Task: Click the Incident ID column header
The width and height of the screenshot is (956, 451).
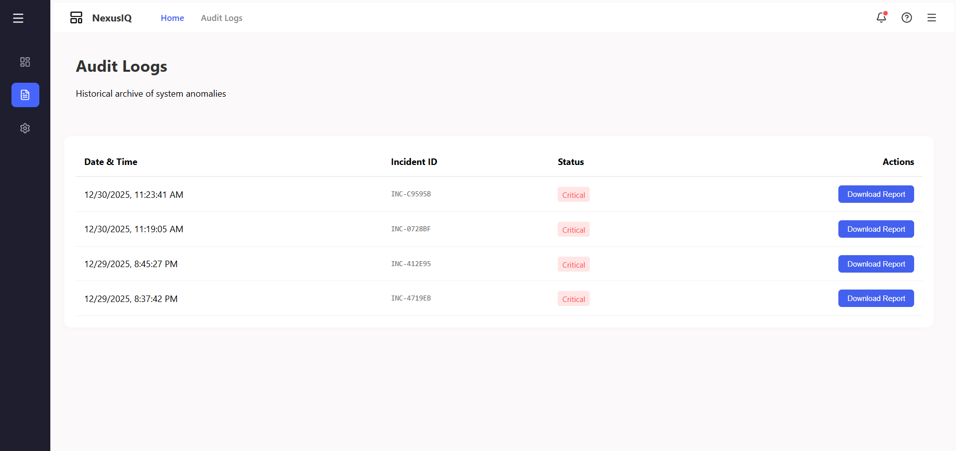Action: coord(414,162)
